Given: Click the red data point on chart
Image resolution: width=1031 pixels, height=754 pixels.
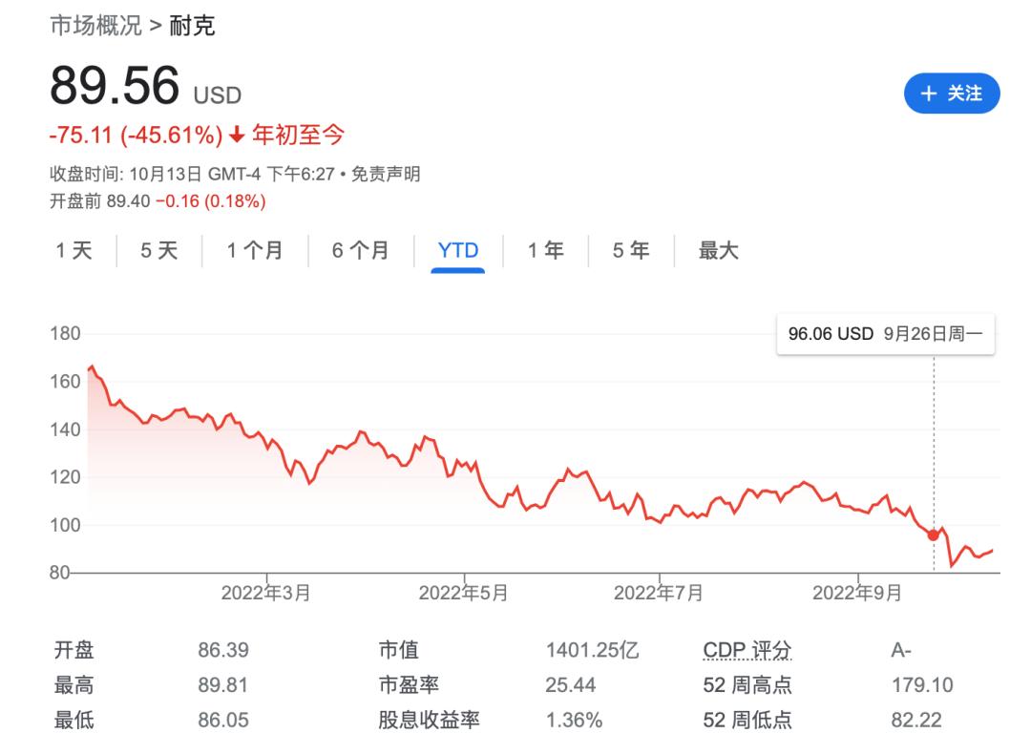Looking at the screenshot, I should [x=933, y=535].
